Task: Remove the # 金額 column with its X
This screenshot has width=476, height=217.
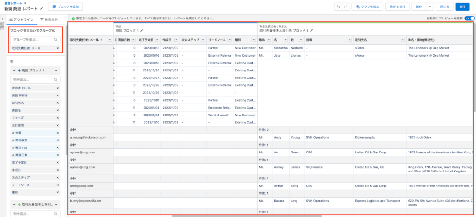Action: [57, 133]
